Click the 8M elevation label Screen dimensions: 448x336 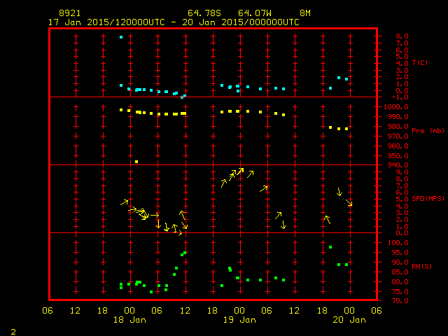point(304,13)
